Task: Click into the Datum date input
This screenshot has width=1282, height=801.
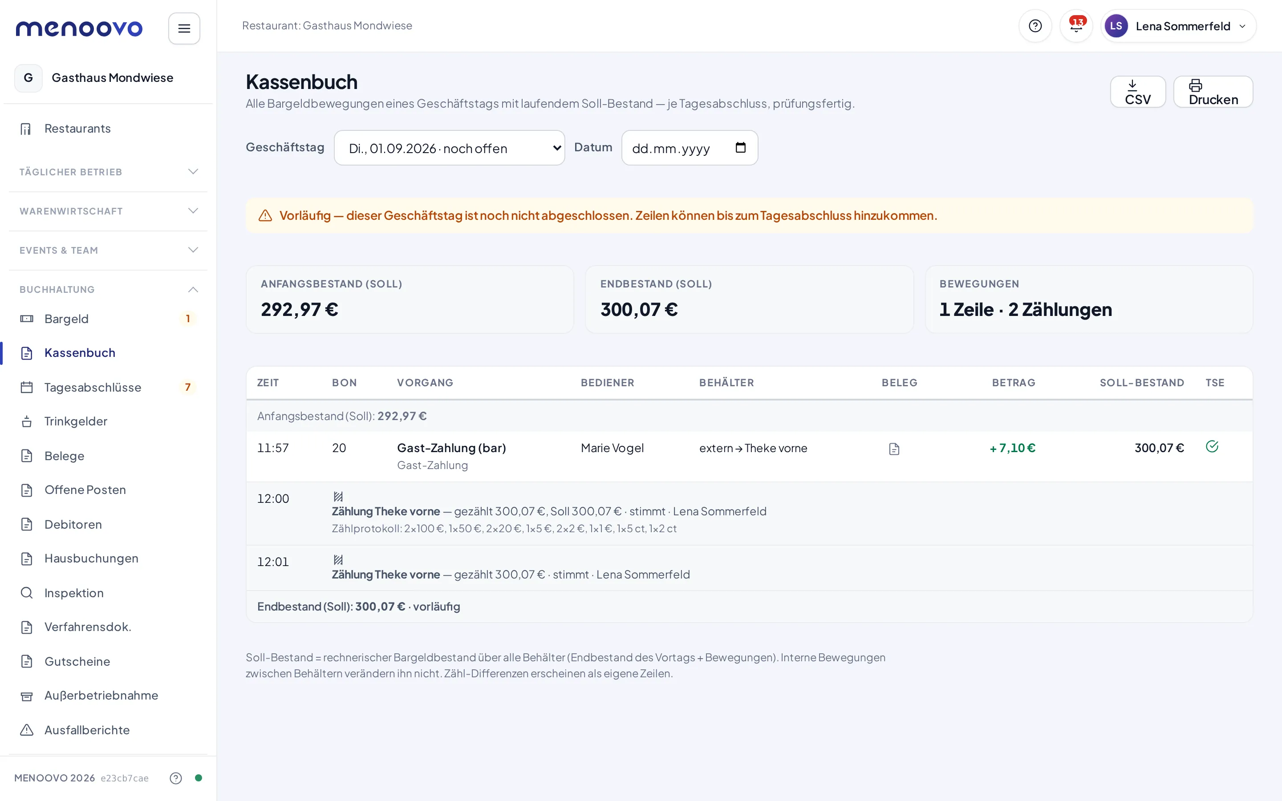Action: (x=689, y=148)
